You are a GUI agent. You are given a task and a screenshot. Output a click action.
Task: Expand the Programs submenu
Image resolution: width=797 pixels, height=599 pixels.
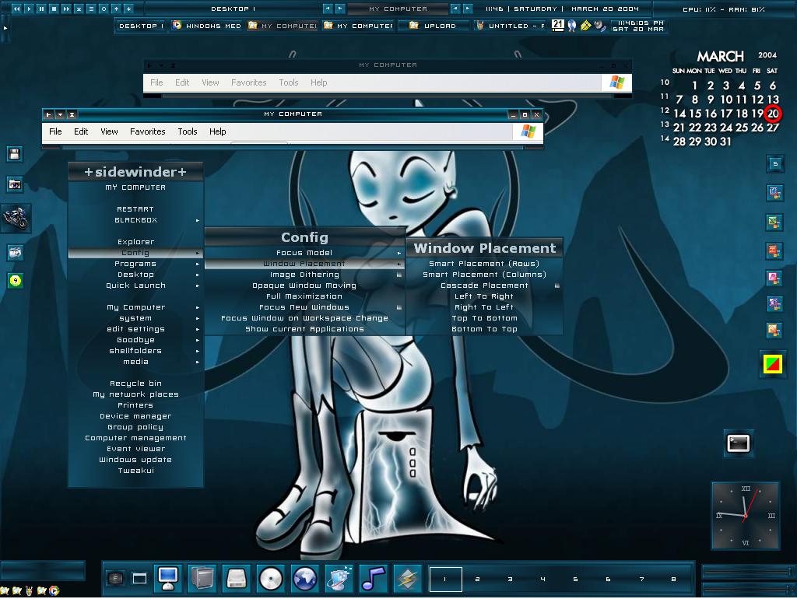135,264
